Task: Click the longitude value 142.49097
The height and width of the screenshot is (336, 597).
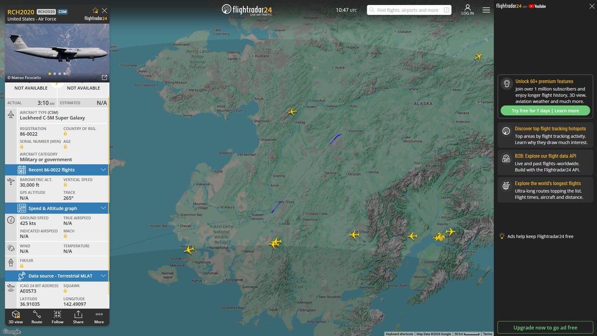Action: (75, 304)
